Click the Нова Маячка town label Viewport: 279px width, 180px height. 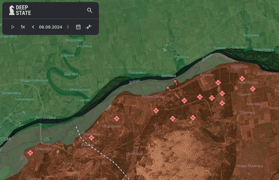click(250, 166)
